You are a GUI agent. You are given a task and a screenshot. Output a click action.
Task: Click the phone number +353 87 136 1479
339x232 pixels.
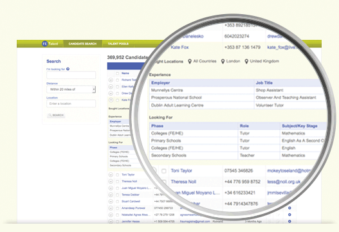click(243, 47)
